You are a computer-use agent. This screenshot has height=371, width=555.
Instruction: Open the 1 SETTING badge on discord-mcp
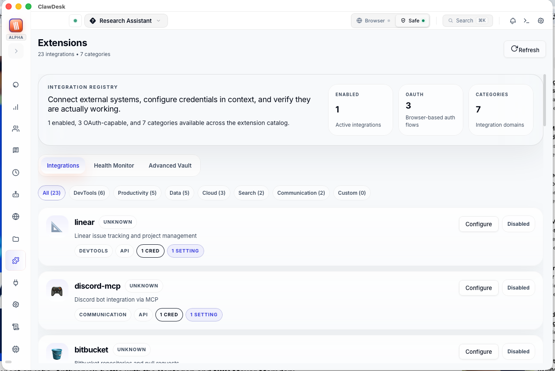204,315
